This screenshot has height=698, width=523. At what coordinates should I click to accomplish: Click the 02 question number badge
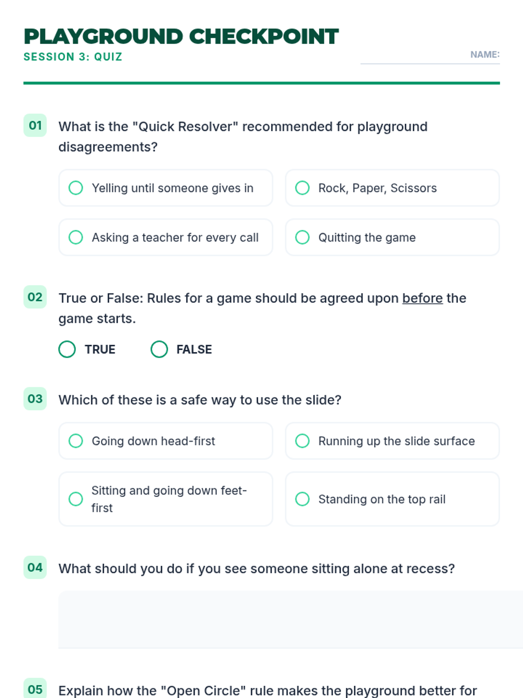(x=35, y=297)
